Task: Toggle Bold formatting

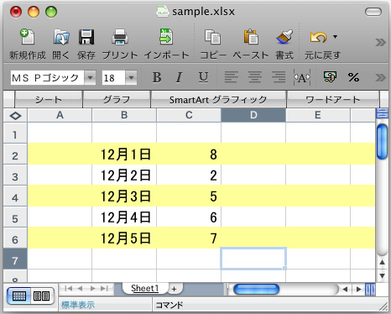Action: tap(157, 77)
